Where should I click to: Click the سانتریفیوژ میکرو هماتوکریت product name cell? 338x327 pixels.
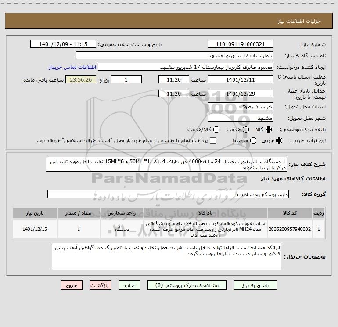pyautogui.click(x=205, y=229)
